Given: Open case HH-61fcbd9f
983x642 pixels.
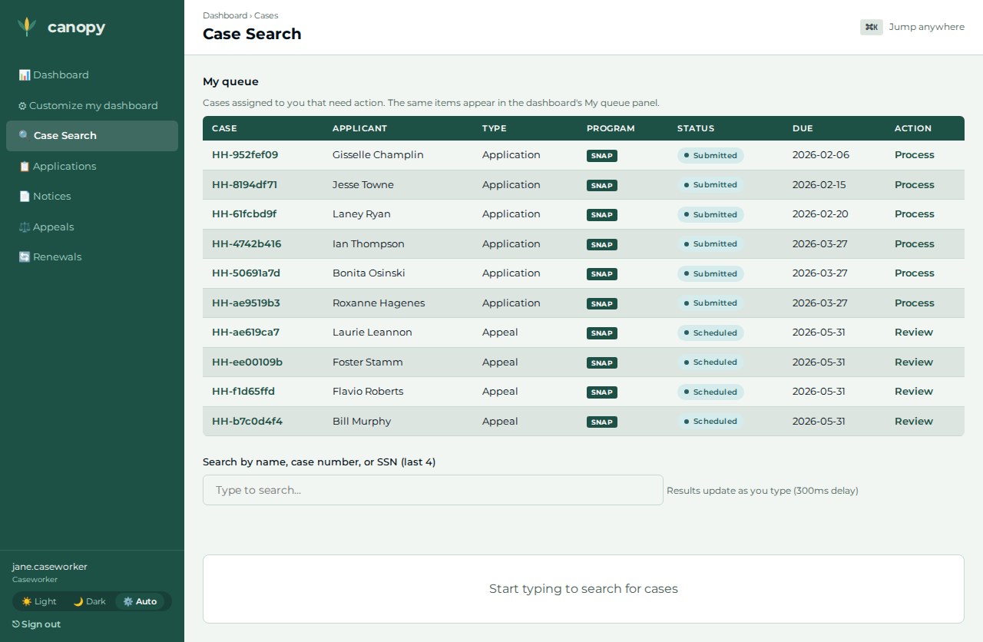Looking at the screenshot, I should coord(244,214).
